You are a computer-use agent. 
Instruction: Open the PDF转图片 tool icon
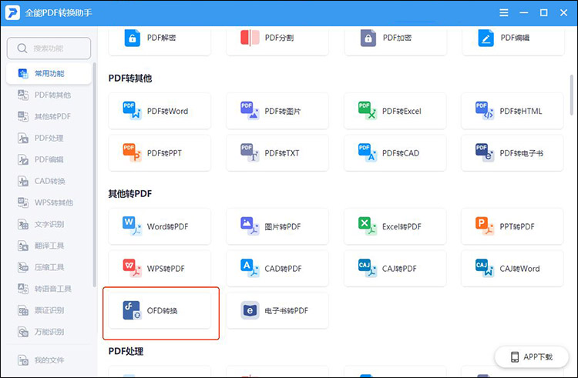click(250, 111)
